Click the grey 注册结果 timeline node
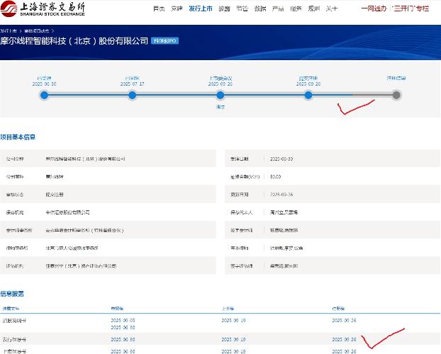 coord(396,96)
